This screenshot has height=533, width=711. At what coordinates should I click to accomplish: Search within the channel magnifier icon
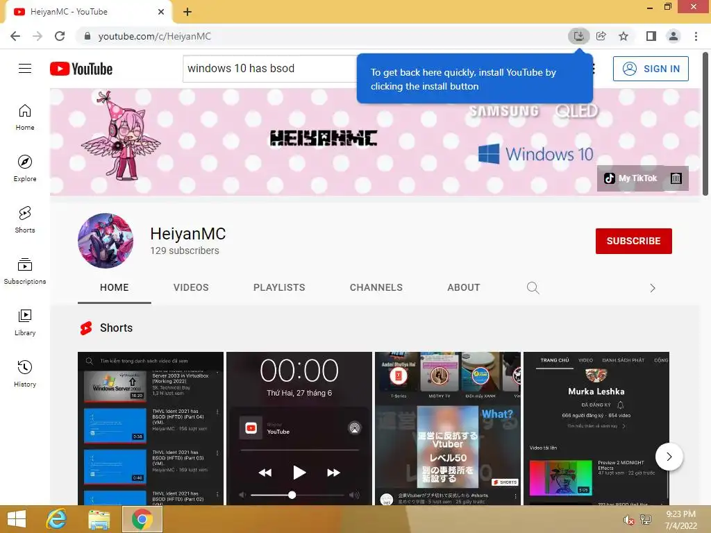(x=533, y=288)
